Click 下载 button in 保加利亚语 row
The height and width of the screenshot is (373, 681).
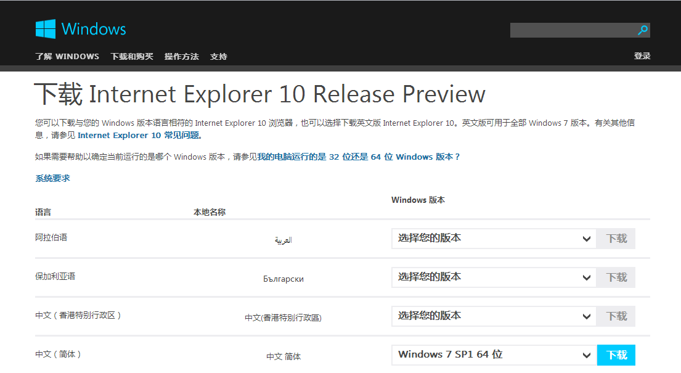point(616,277)
